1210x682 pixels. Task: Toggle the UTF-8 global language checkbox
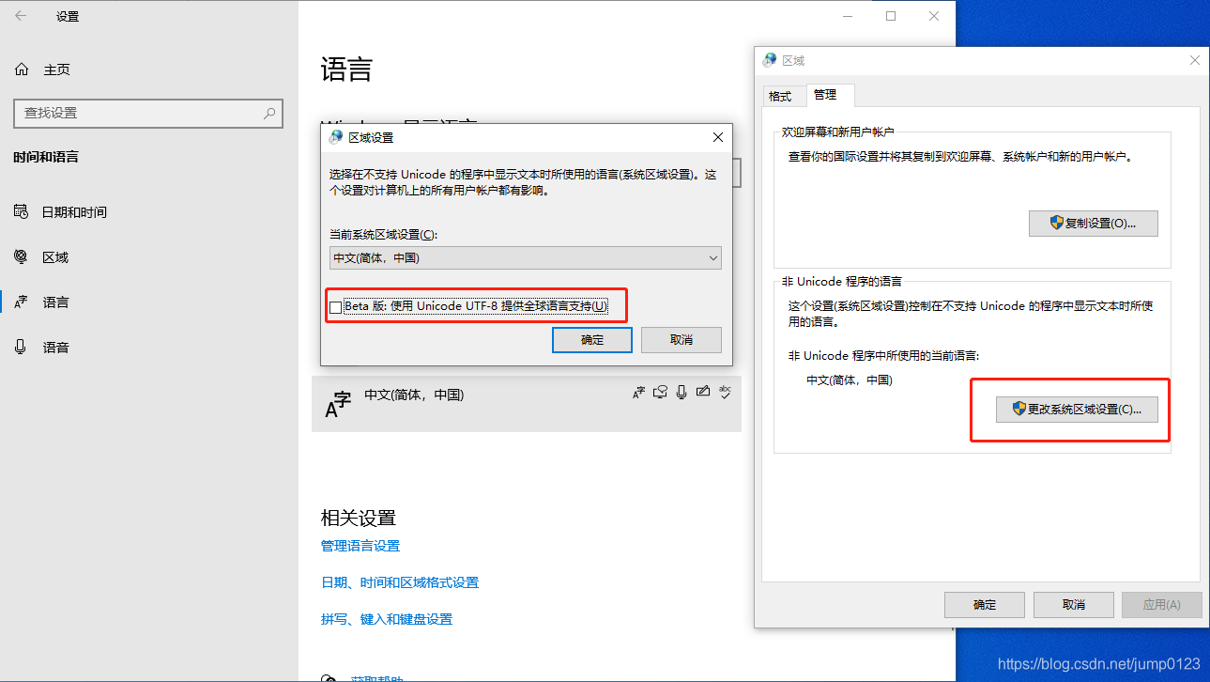tap(335, 305)
